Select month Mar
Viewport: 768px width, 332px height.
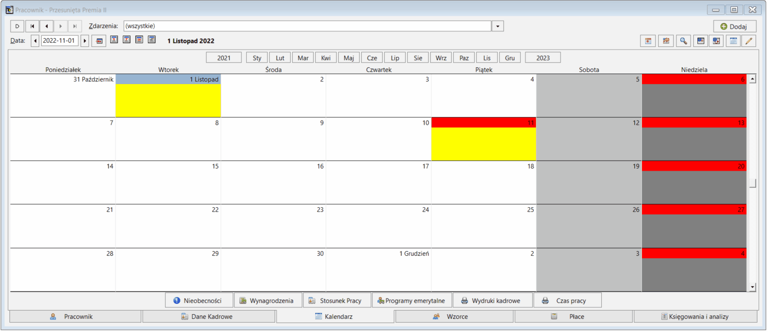[x=303, y=58]
